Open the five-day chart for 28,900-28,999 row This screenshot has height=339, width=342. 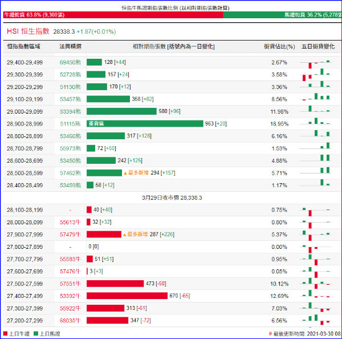click(315, 122)
